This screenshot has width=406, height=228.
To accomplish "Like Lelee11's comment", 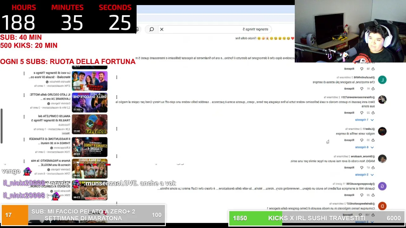I will click(373, 140).
